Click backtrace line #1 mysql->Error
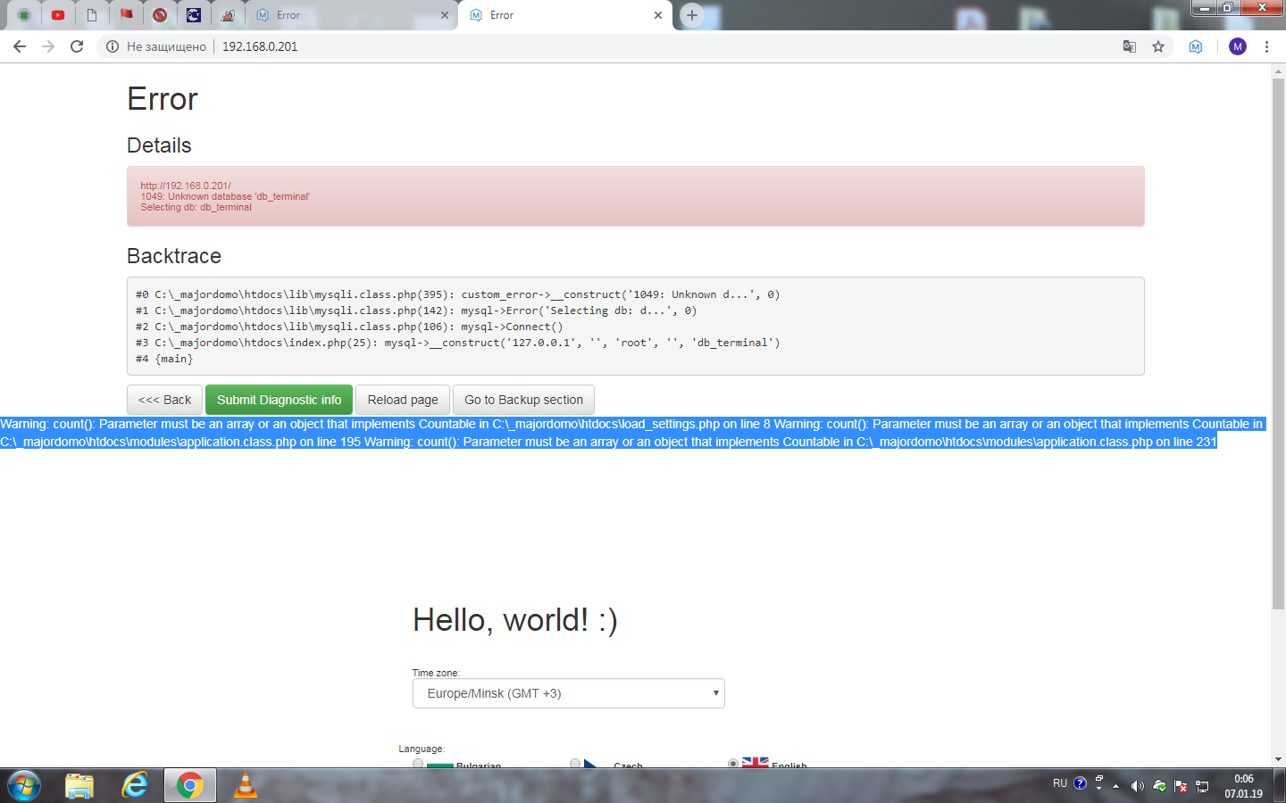The height and width of the screenshot is (803, 1286). point(416,310)
